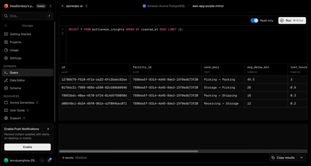Click the F shortcut key badge
Screen dimensions: 311x166
[x=49, y=16]
